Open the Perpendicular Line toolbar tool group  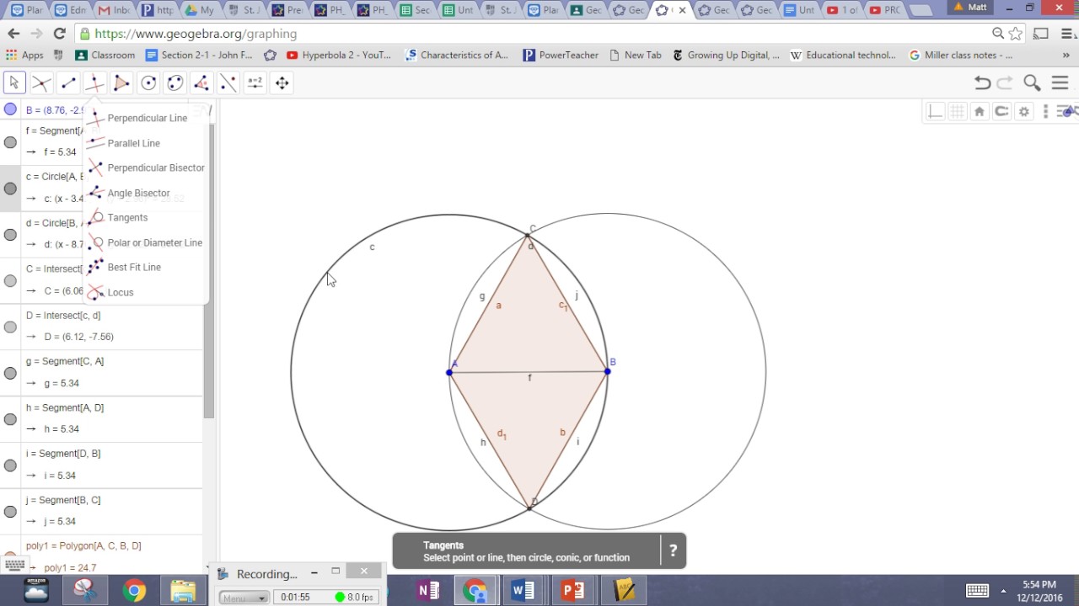(x=94, y=82)
